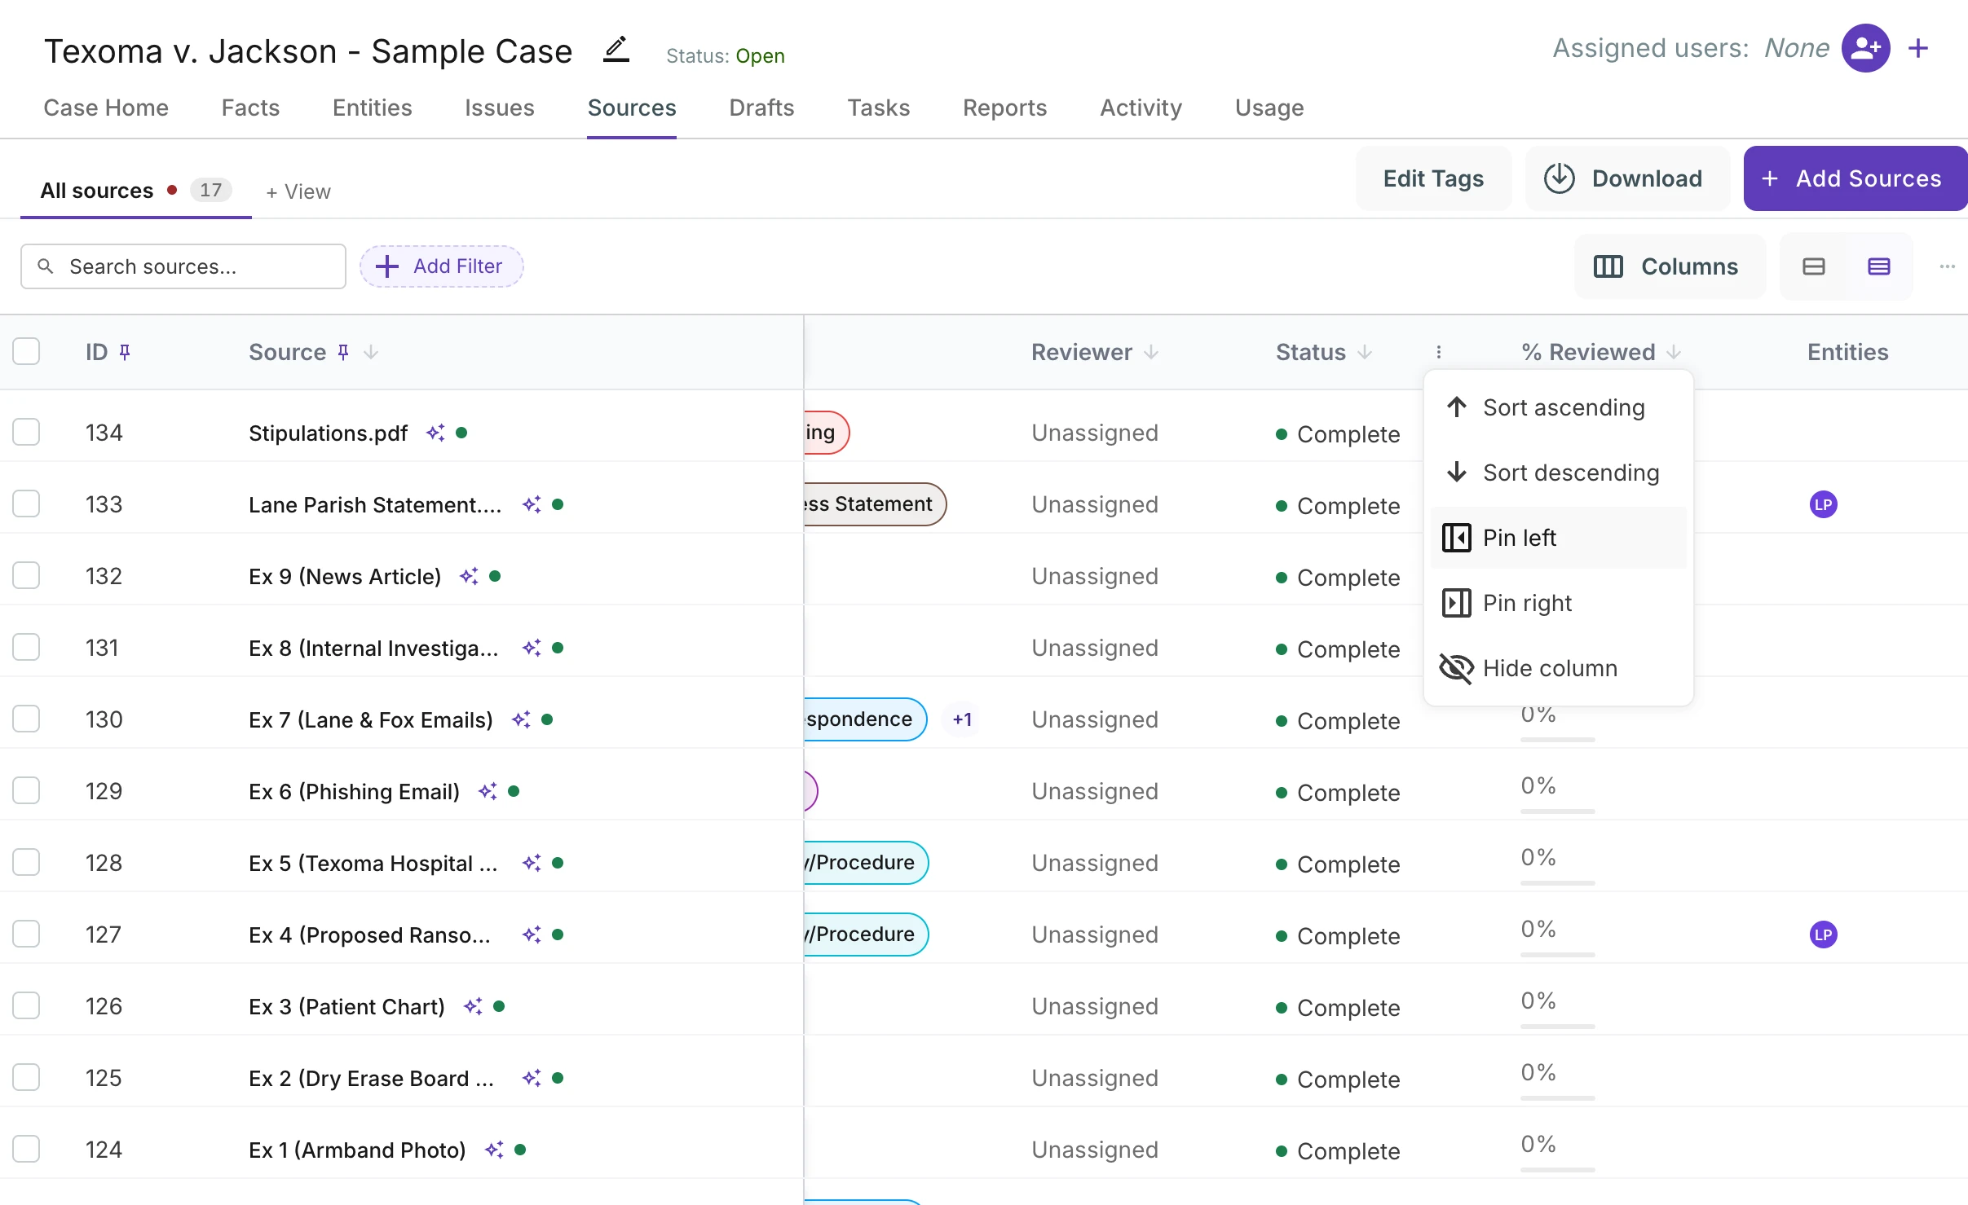Image resolution: width=1968 pixels, height=1205 pixels.
Task: Click the pin icon on Source column
Action: click(343, 352)
